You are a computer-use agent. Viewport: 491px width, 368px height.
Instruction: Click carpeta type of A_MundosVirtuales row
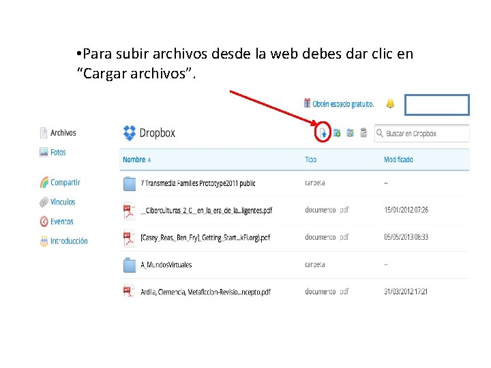[x=314, y=264]
